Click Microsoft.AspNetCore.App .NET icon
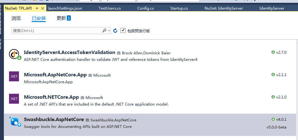The image size is (298, 140). [14, 76]
